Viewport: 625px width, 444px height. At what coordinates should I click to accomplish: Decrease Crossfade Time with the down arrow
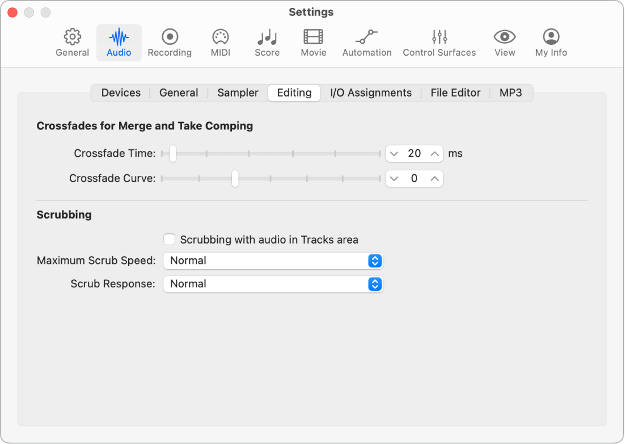coord(395,153)
